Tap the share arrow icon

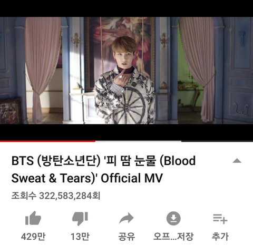coord(126,218)
